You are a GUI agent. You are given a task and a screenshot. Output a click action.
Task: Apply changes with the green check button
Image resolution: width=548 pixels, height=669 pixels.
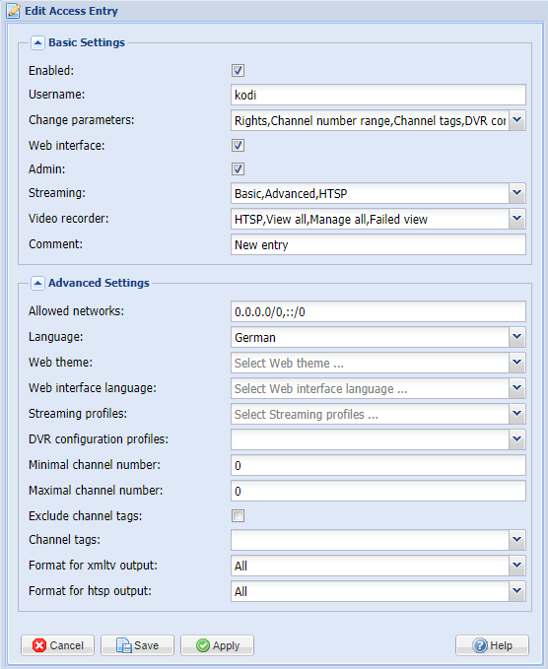[217, 645]
